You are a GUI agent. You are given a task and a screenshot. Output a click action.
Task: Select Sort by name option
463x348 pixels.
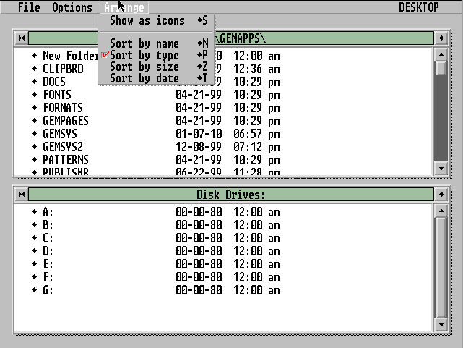[144, 44]
